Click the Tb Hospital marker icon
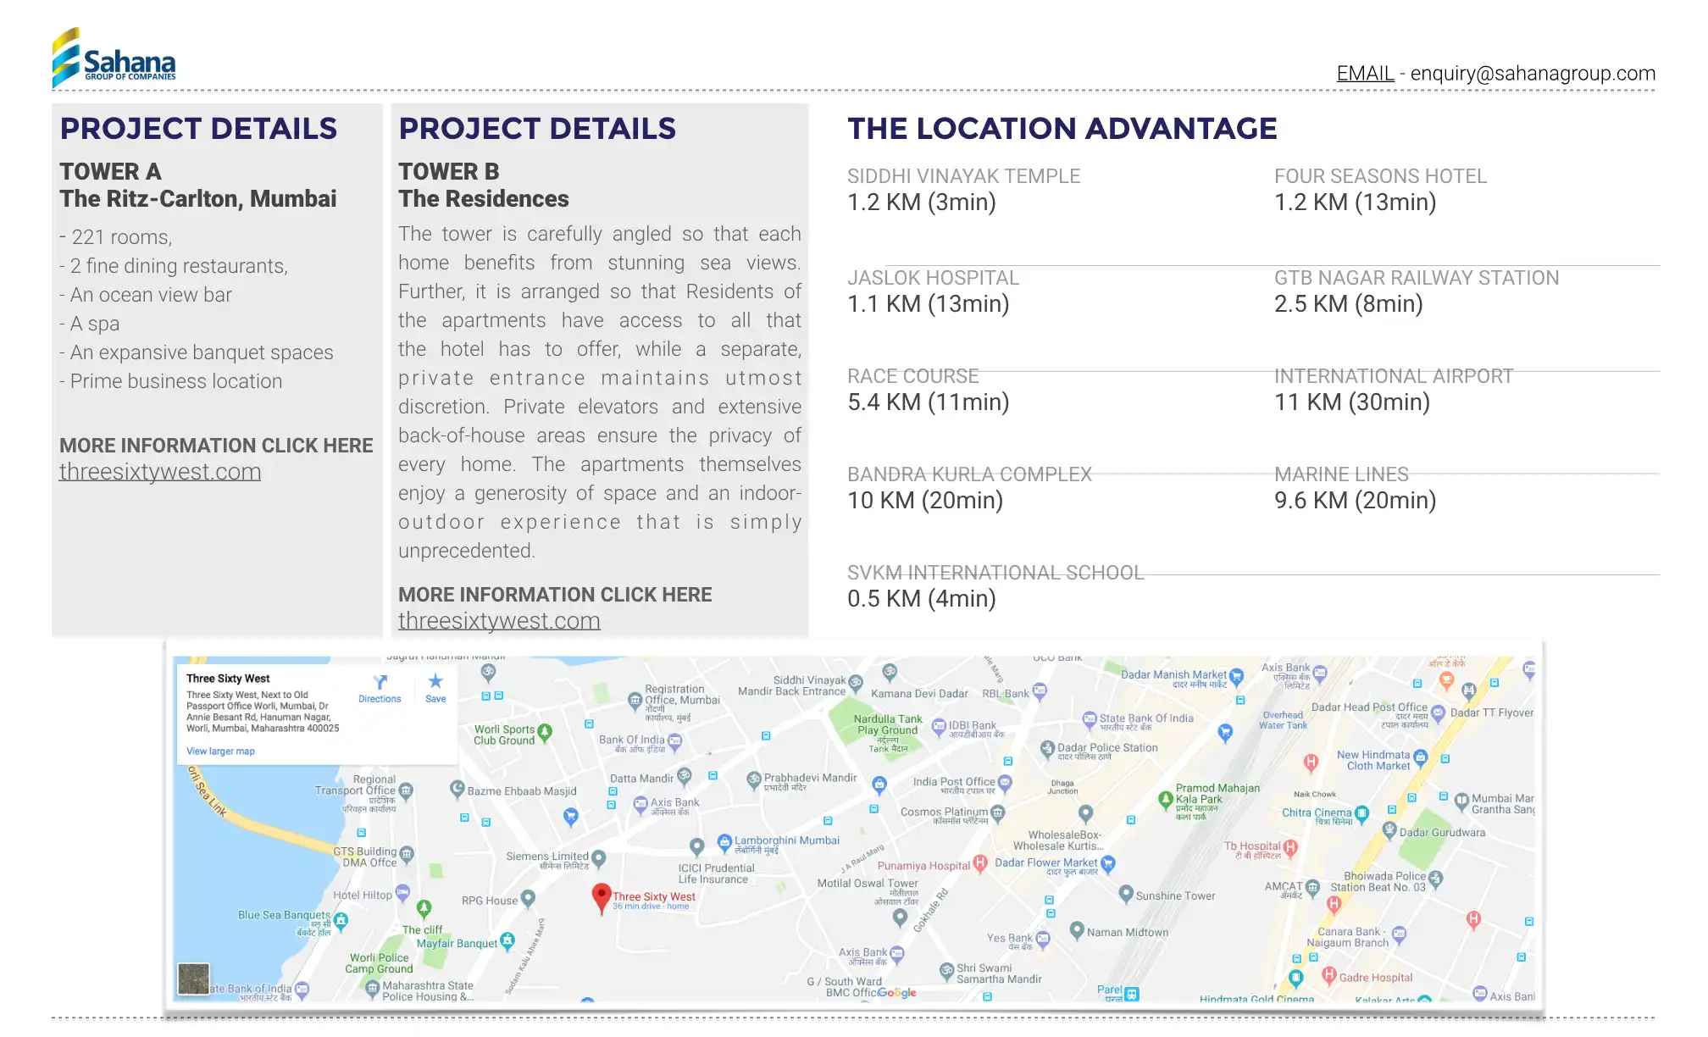Screen dimensions: 1708x1037 (x=1290, y=846)
